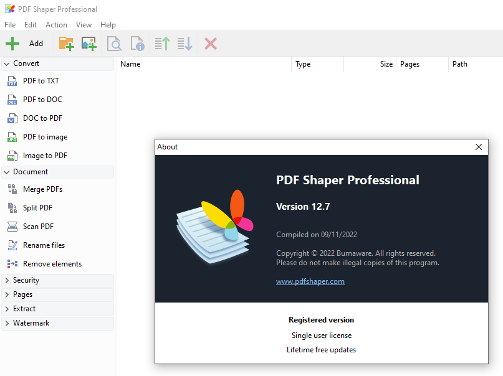Click the Version 12.7 text

tap(303, 207)
